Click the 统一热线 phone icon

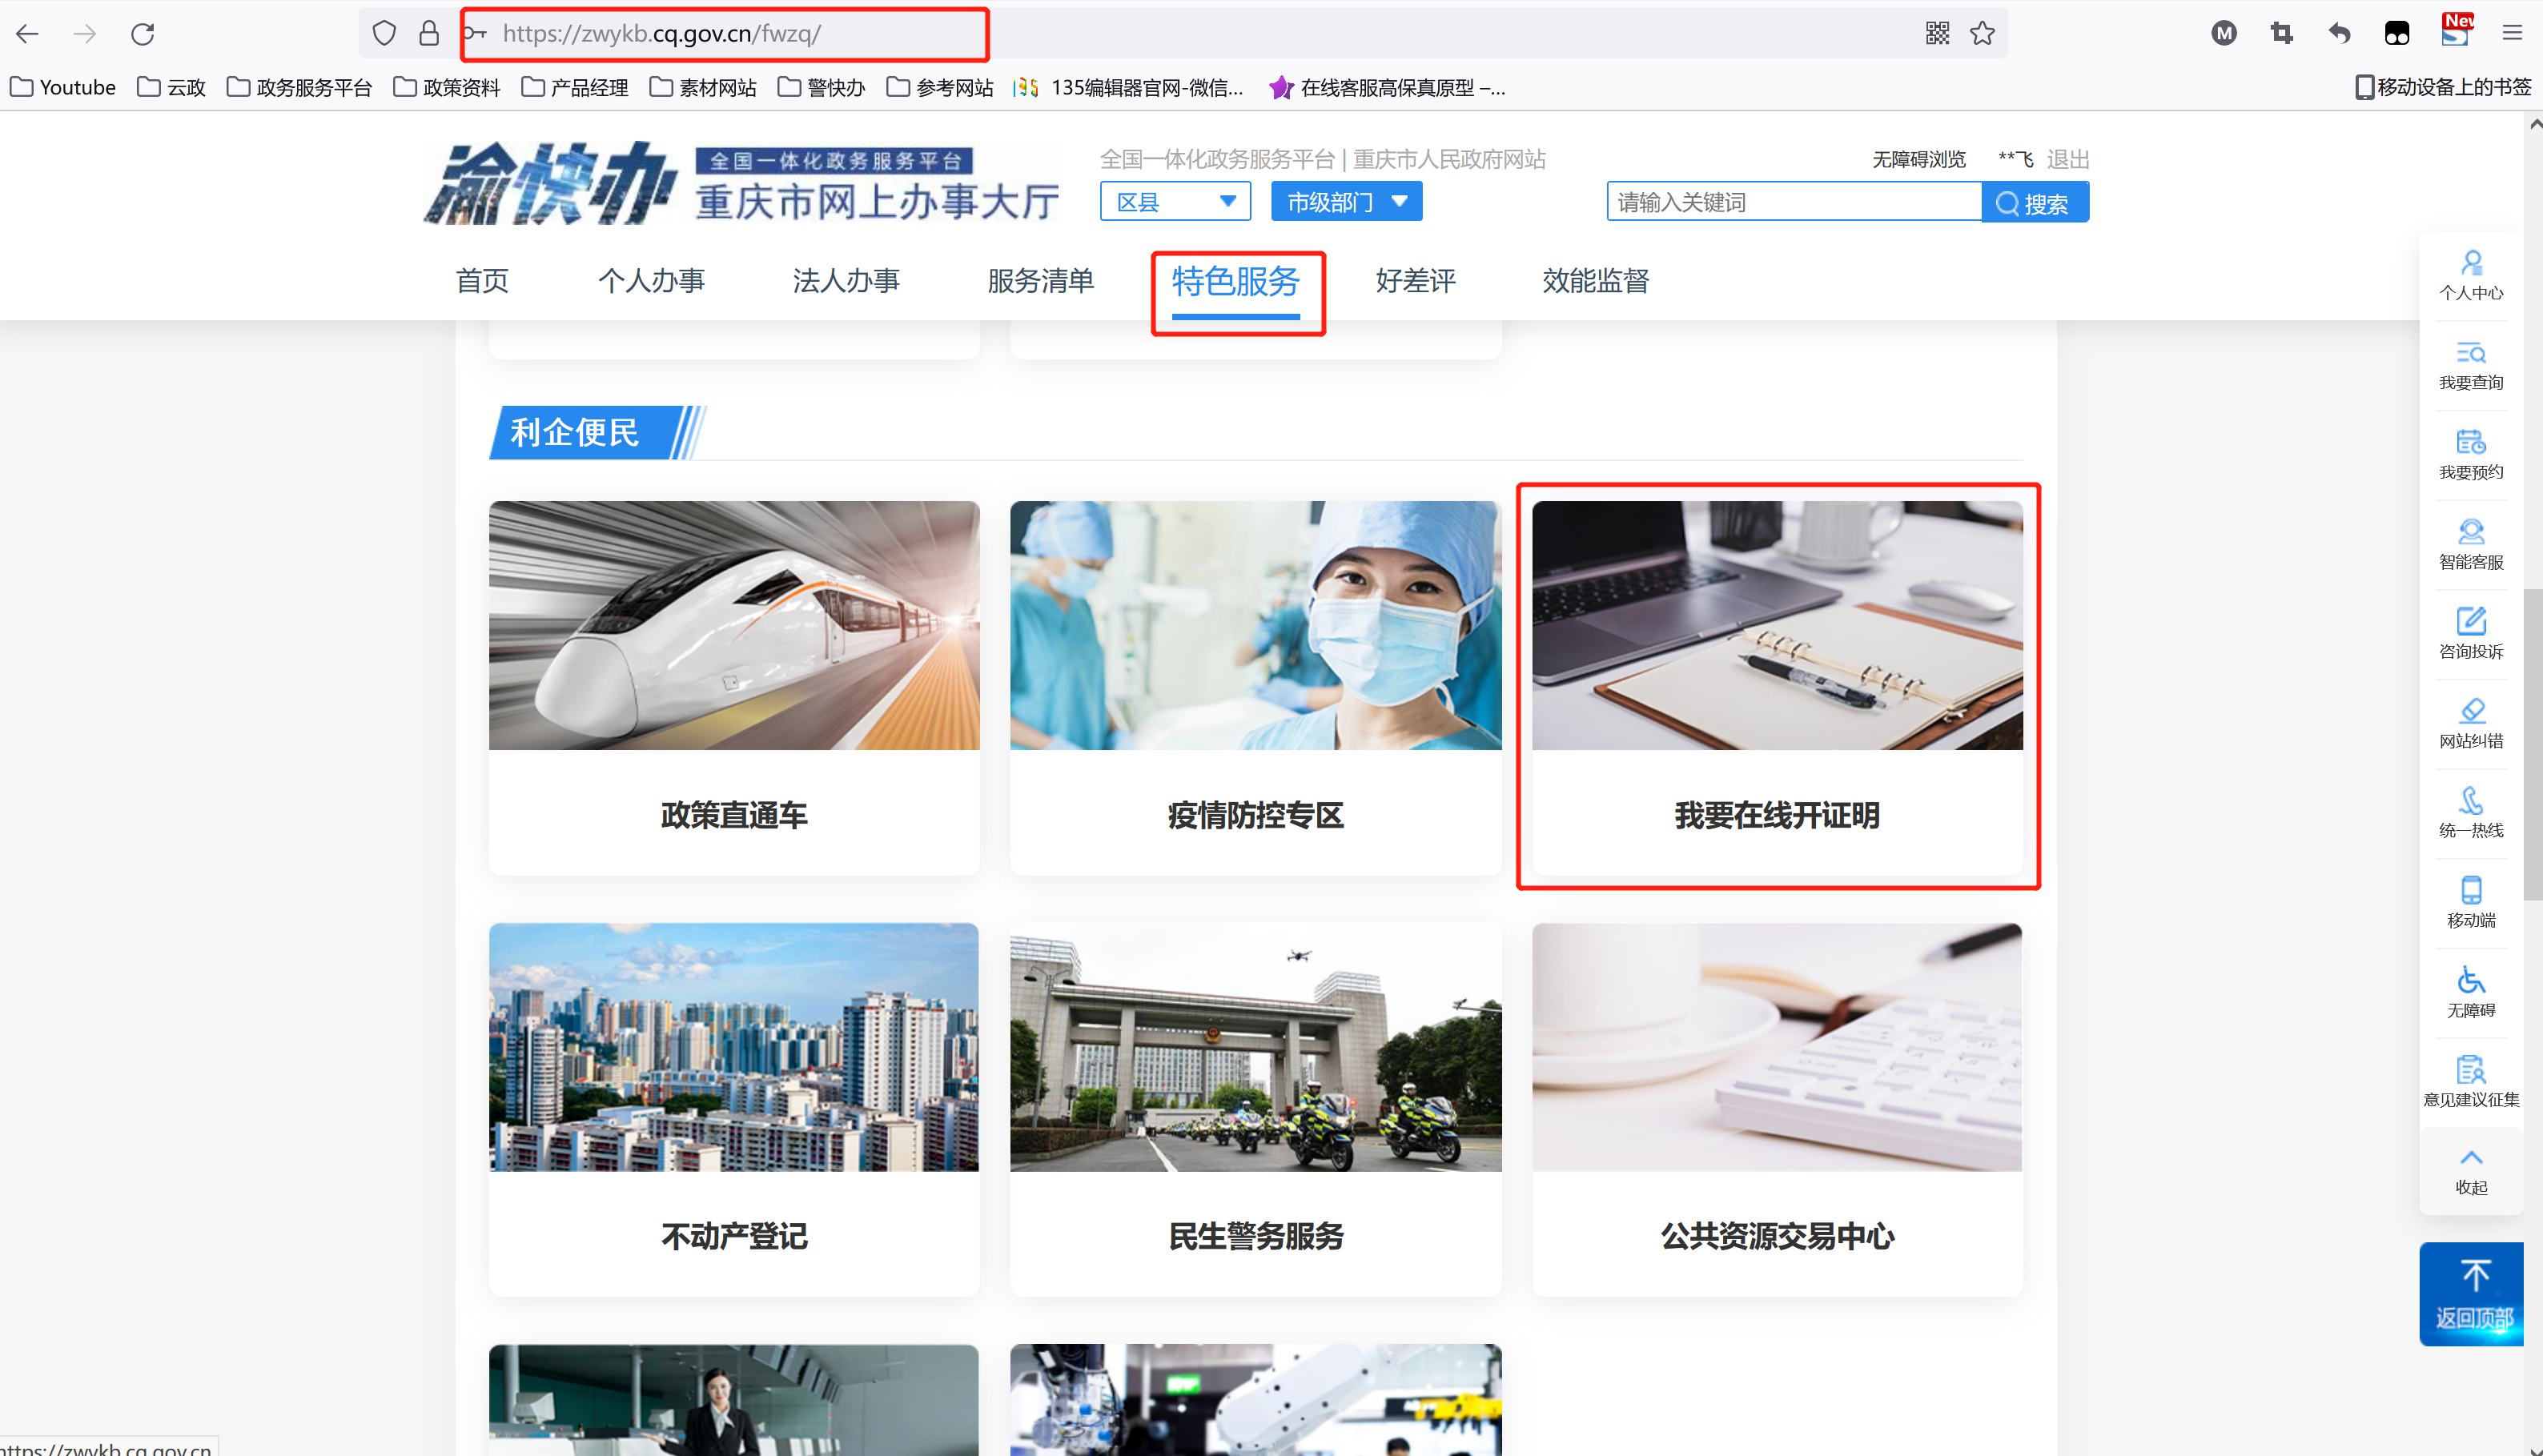tap(2470, 801)
